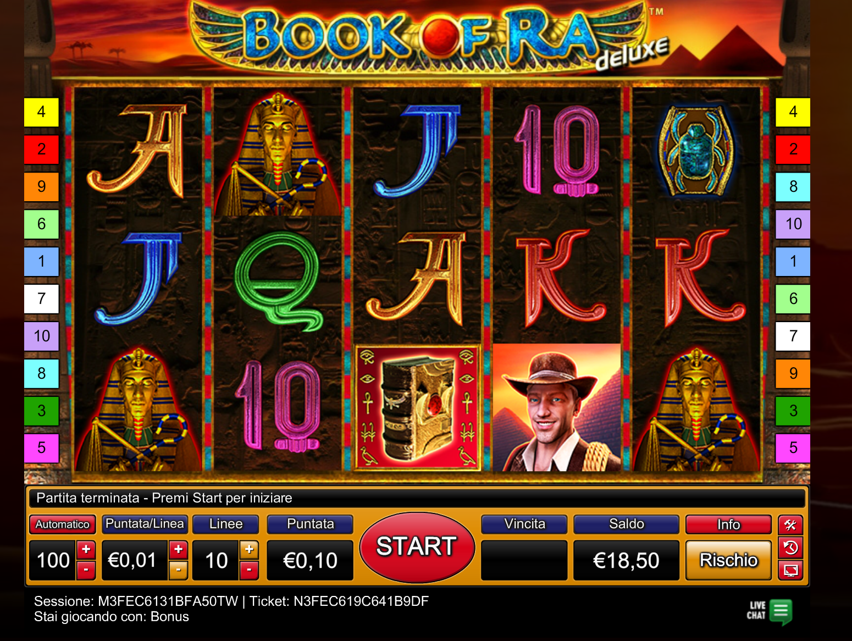Click the Book of Ra symbol on reel three
852x641 pixels.
point(418,408)
